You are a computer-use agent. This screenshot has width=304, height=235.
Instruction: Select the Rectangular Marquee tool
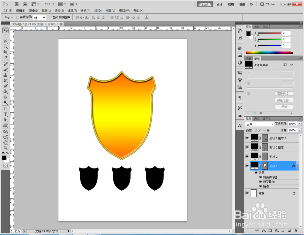[5, 36]
